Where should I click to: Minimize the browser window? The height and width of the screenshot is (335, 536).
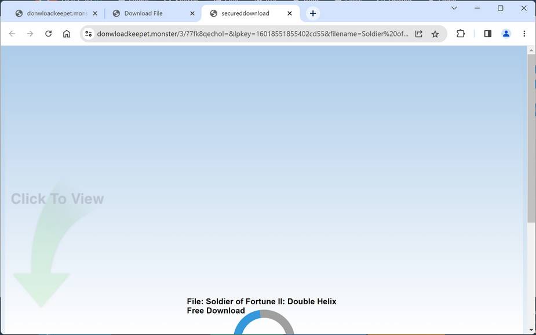point(477,8)
